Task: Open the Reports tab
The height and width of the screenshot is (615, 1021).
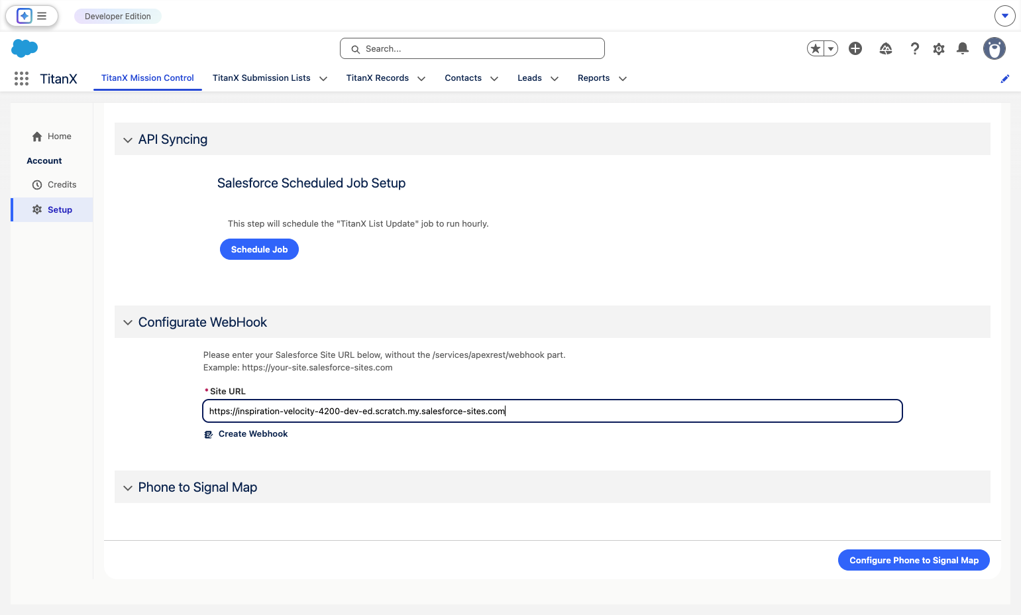Action: pos(594,78)
